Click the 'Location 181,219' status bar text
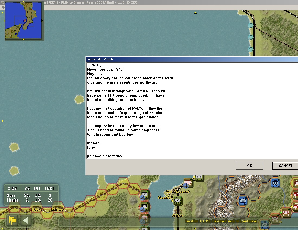Image resolution: width=298 pixels, height=230 pixels. [x=222, y=221]
